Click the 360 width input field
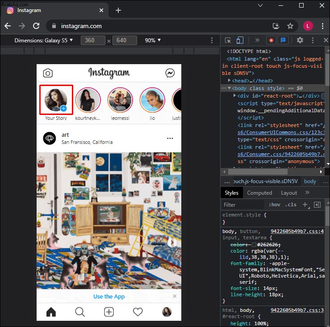330x327 pixels. (93, 41)
